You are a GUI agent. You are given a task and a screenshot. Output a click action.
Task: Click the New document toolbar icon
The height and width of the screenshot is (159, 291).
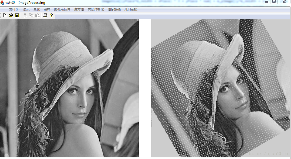(x=5, y=15)
